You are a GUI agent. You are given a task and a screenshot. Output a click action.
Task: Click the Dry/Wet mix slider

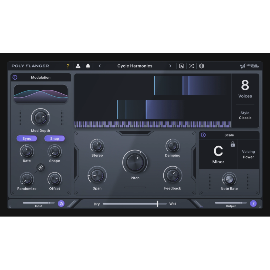pyautogui.click(x=157, y=204)
